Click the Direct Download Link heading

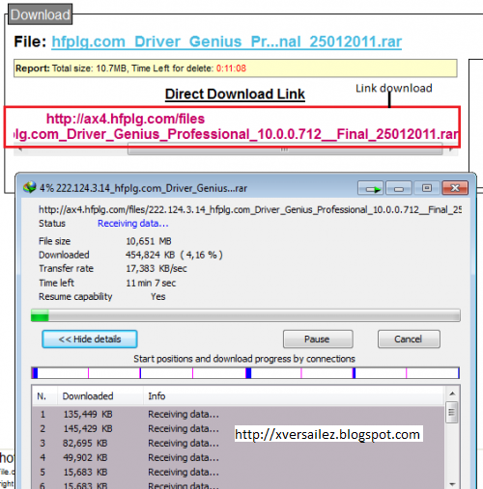tap(235, 95)
